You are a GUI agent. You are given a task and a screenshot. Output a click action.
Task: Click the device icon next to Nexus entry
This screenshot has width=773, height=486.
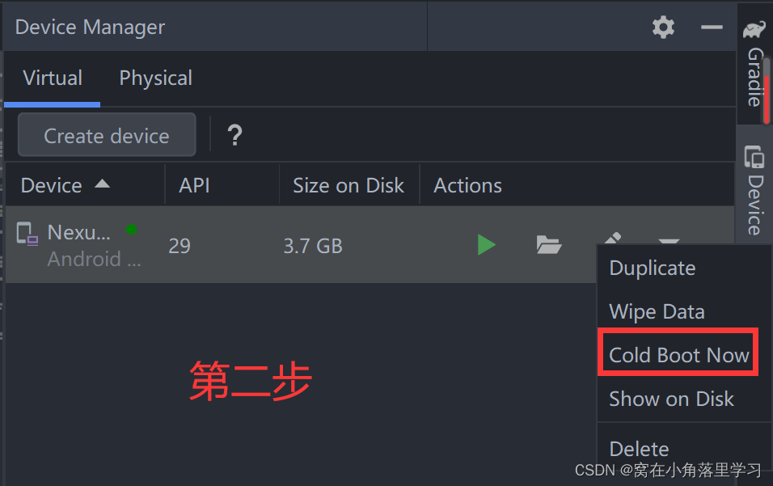[27, 234]
